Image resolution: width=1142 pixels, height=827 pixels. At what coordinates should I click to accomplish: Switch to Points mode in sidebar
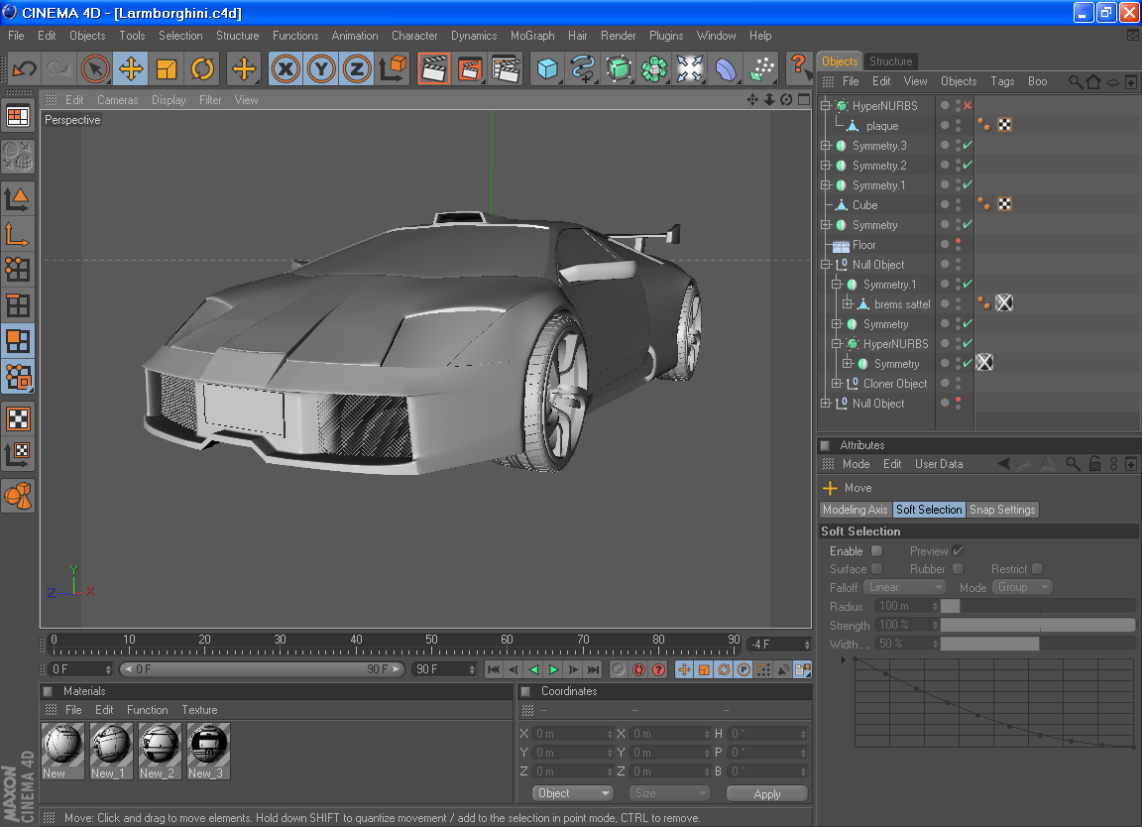click(18, 270)
